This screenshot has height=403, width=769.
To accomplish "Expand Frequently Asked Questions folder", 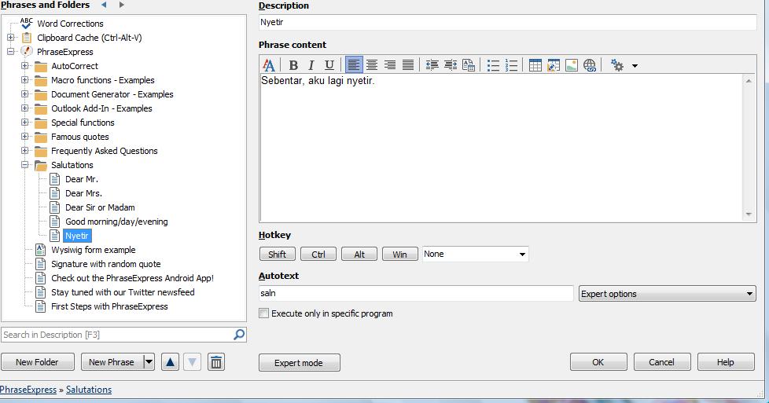I will (x=24, y=151).
